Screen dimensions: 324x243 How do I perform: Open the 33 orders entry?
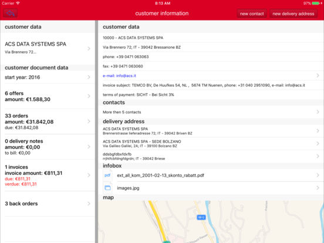coord(48,122)
